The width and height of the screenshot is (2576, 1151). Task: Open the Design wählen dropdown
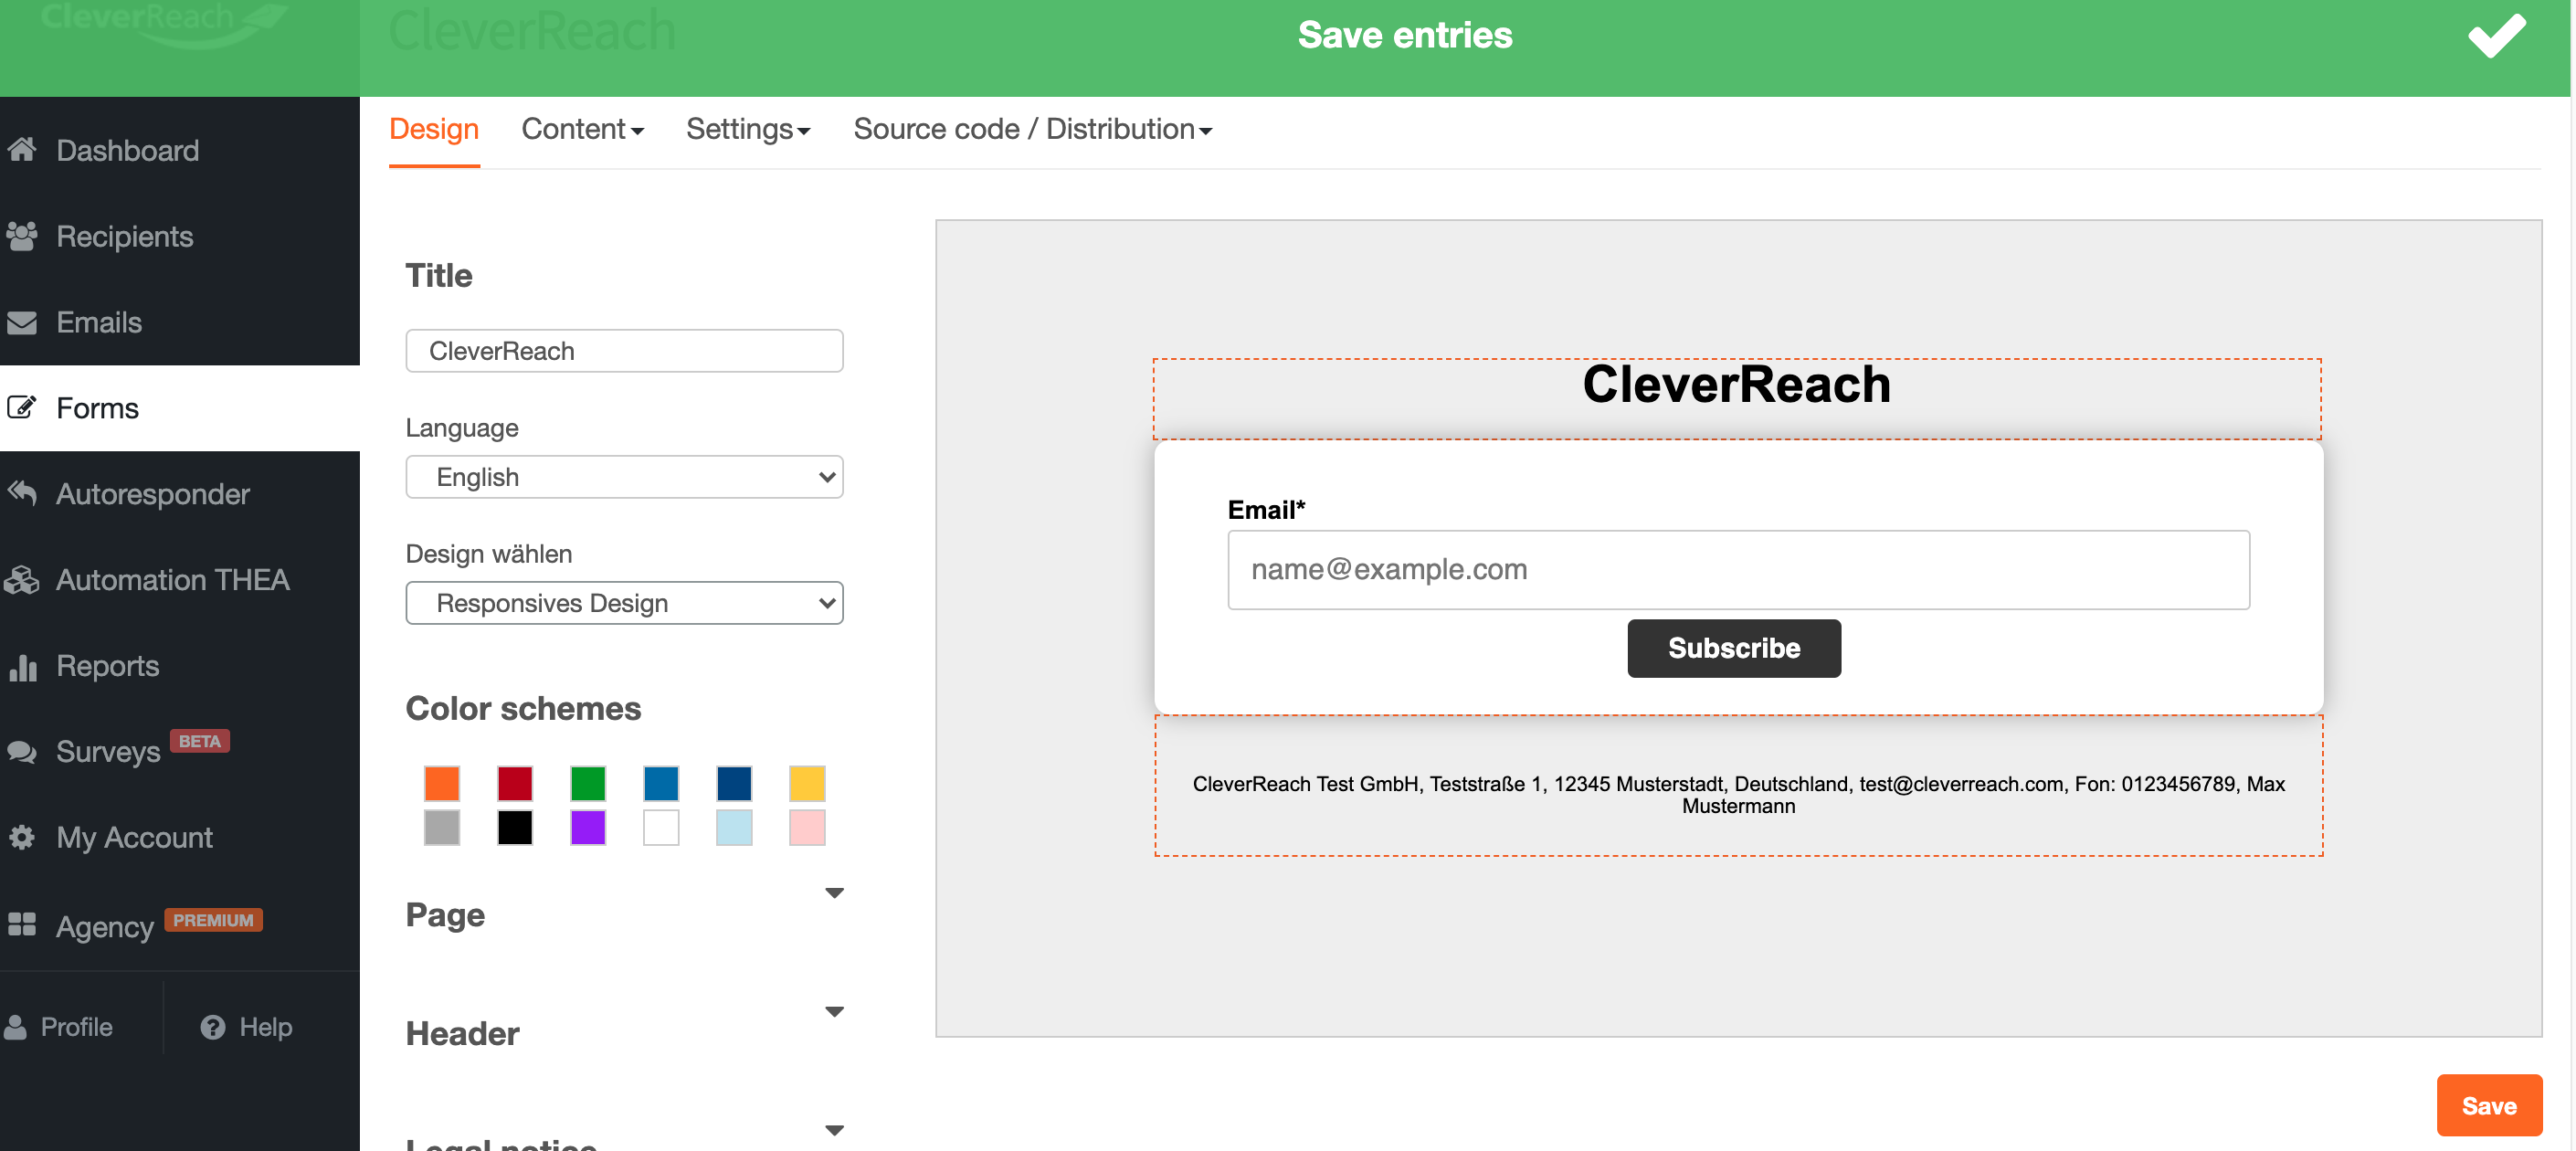coord(624,603)
